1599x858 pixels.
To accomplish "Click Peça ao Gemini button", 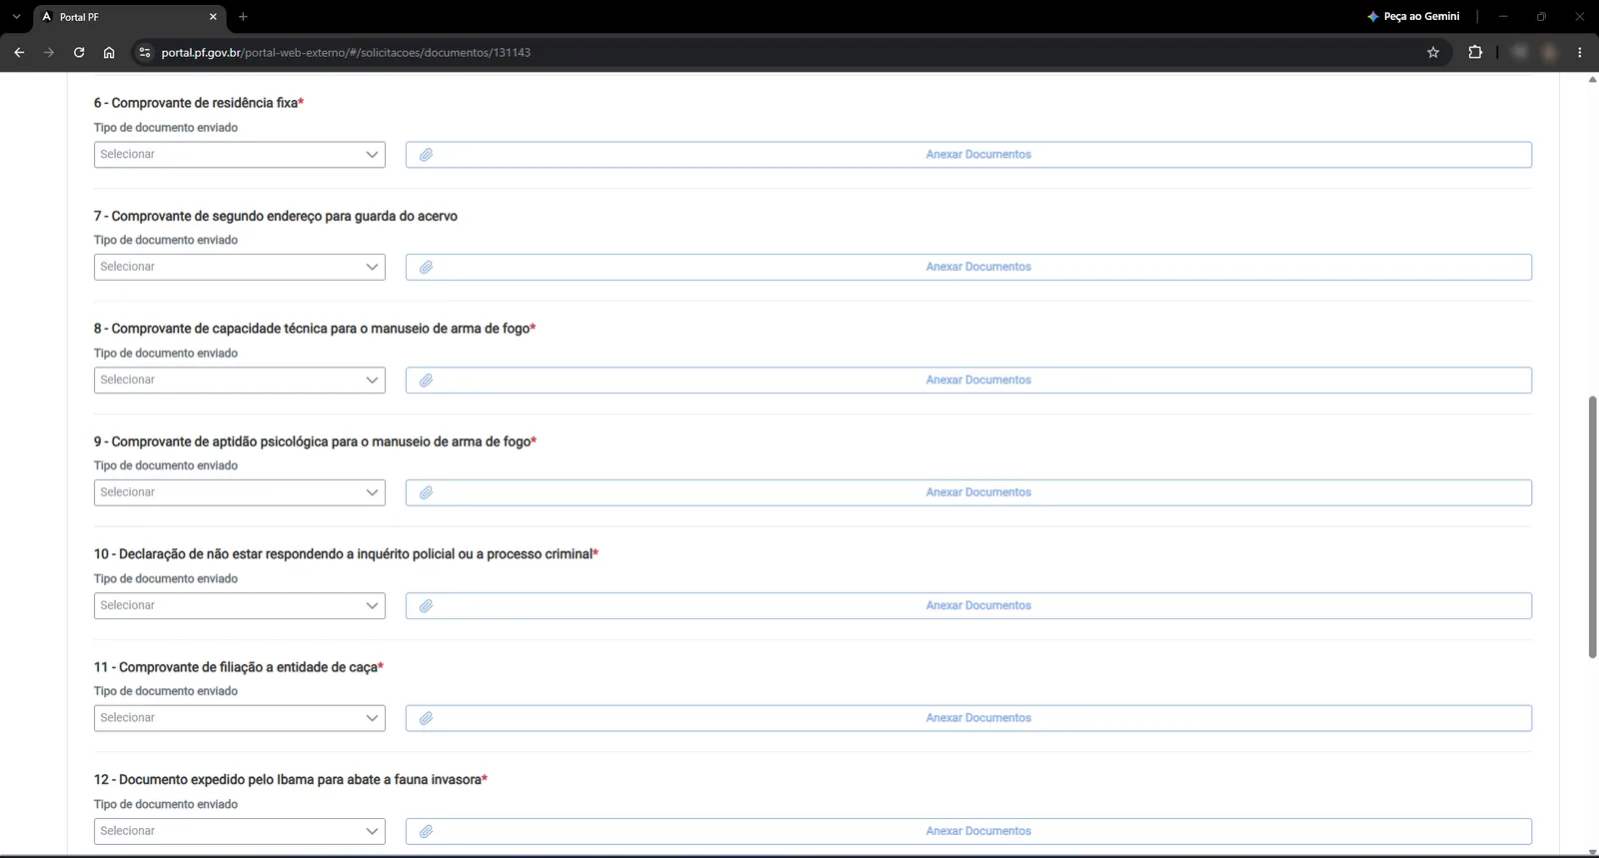I will point(1413,17).
